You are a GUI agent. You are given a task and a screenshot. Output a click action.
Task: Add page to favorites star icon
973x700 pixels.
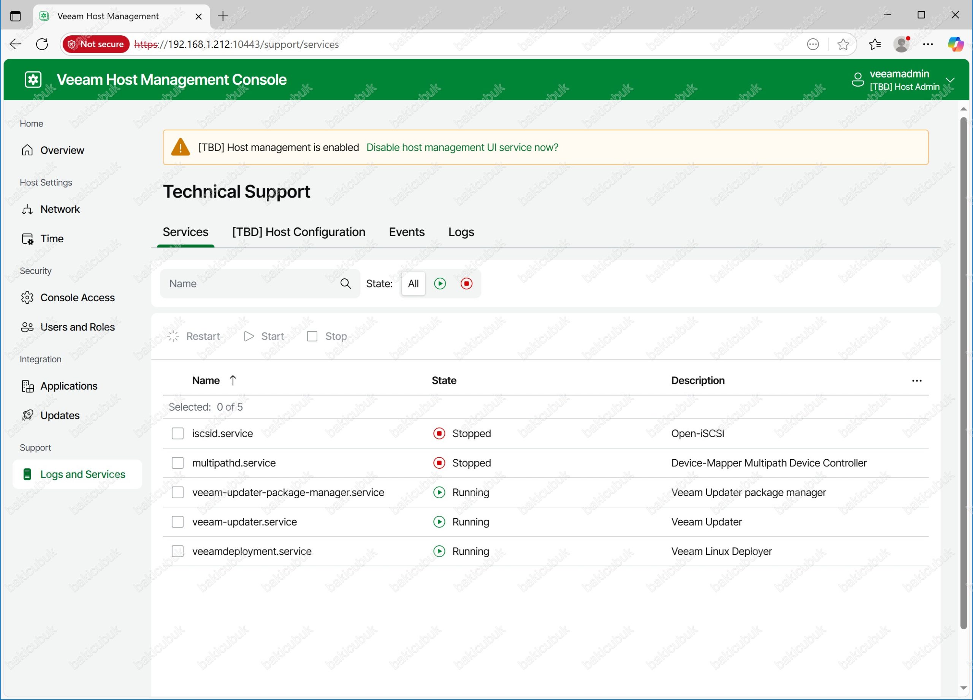pyautogui.click(x=843, y=44)
